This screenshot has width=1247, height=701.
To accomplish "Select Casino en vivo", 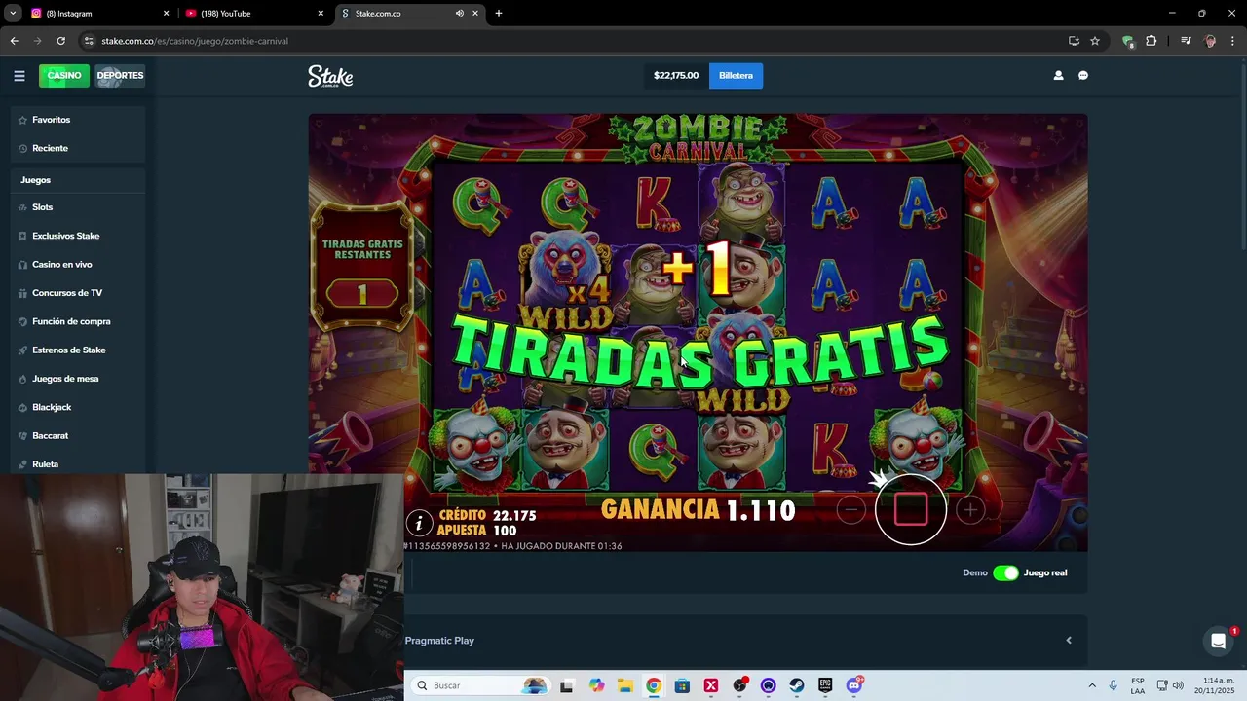I will [78, 264].
